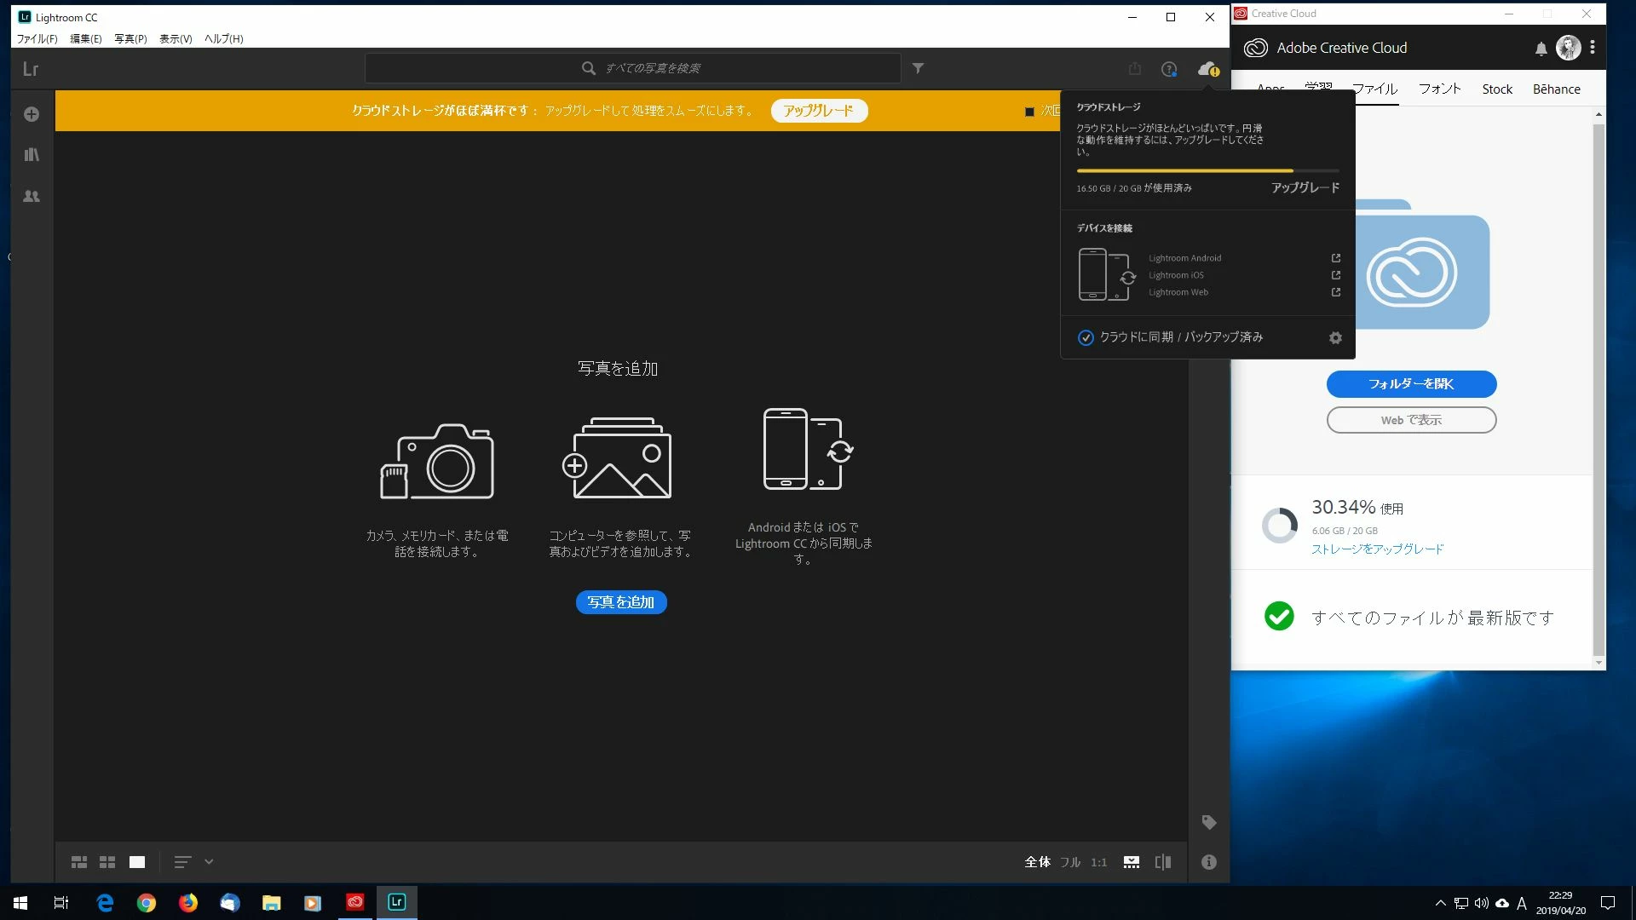Switch to the Stock tab

click(1496, 89)
